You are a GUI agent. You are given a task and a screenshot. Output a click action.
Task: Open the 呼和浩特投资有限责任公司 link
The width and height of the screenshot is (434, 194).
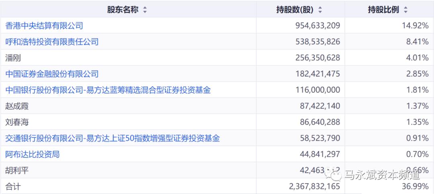52,42
